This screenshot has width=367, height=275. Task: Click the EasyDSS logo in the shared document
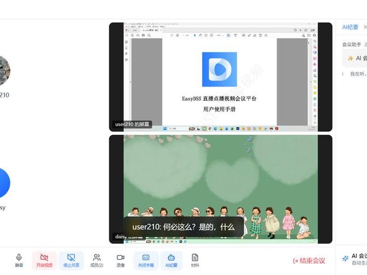(219, 70)
